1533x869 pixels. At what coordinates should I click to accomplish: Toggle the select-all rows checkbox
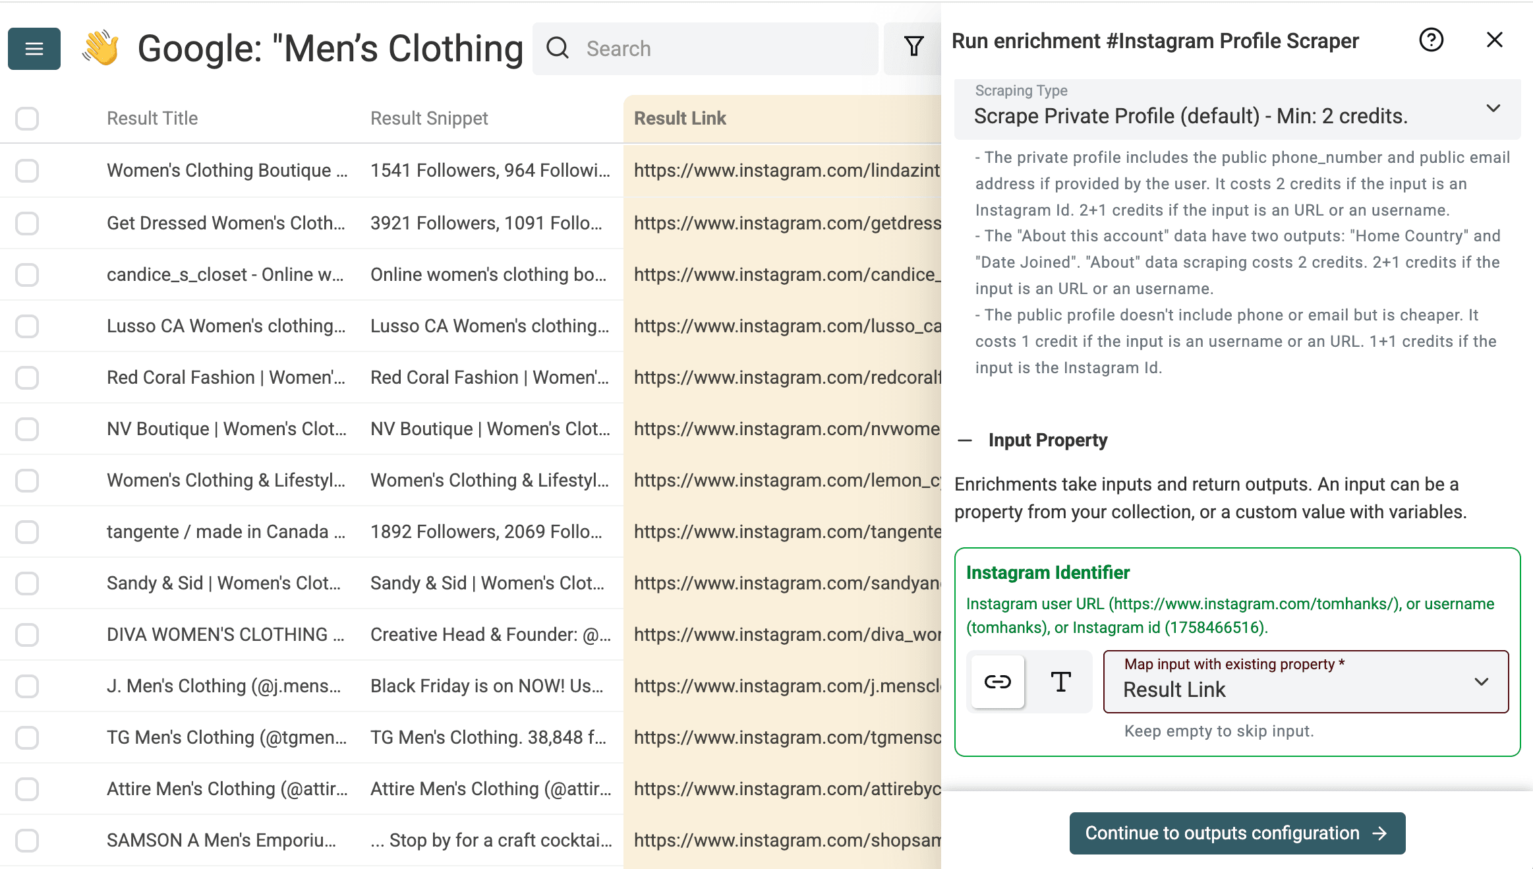(x=27, y=119)
